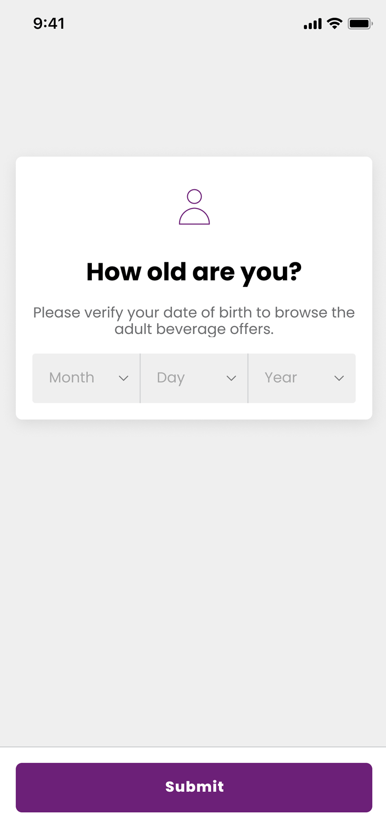Click the purple user profile icon

click(194, 207)
